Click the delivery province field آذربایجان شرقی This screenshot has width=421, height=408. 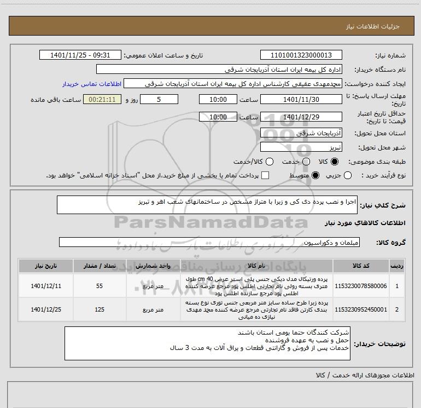click(301, 133)
